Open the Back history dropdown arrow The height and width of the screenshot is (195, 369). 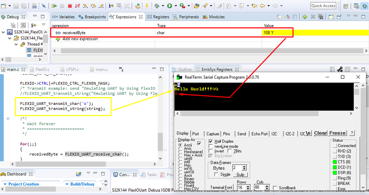269,6
